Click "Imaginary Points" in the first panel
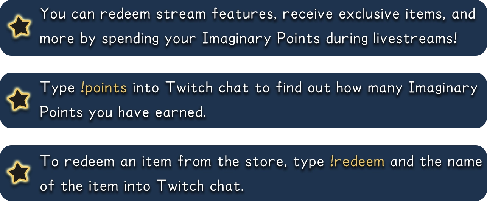 (261, 39)
